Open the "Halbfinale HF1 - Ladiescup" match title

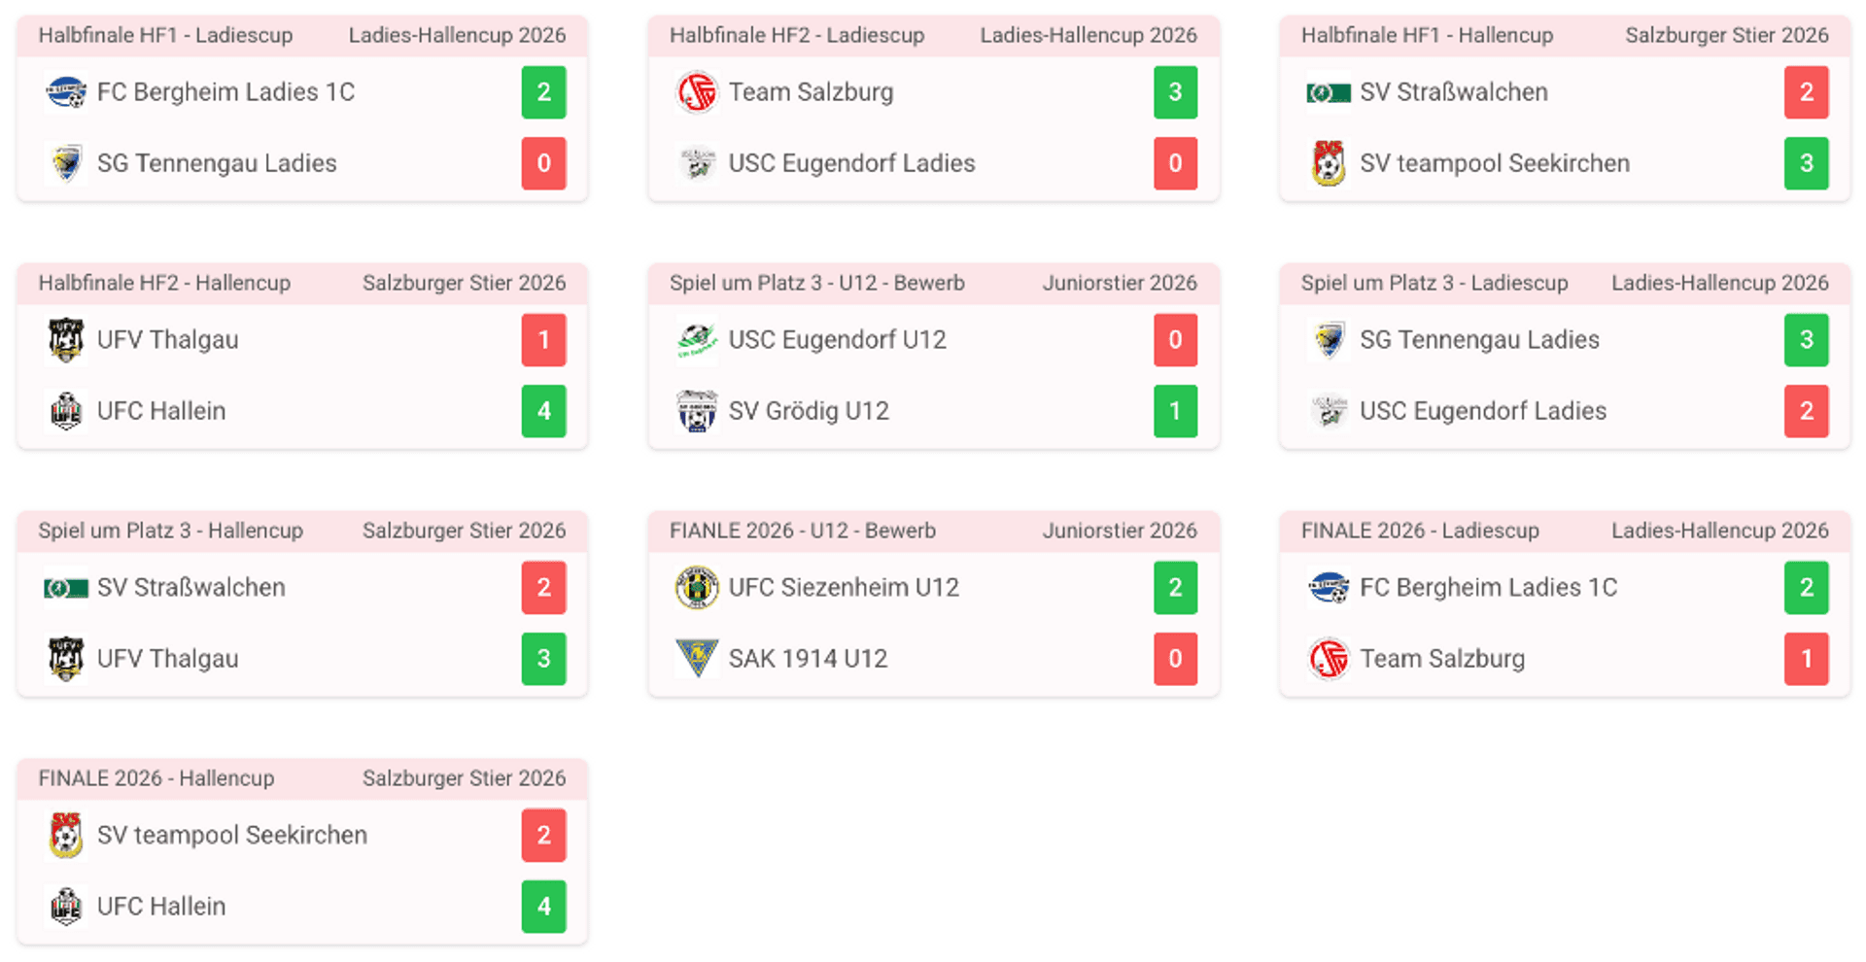[x=165, y=36]
